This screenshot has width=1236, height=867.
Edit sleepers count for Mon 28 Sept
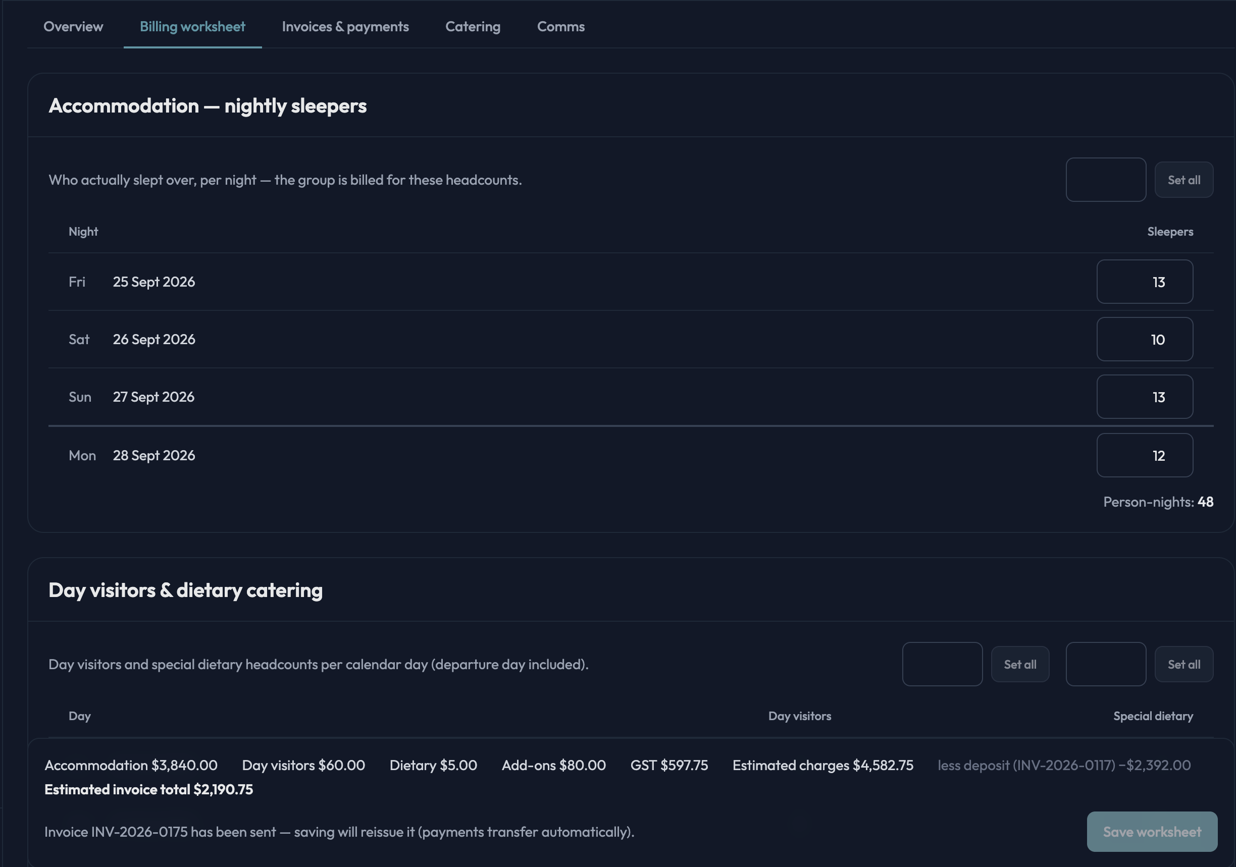coord(1145,455)
